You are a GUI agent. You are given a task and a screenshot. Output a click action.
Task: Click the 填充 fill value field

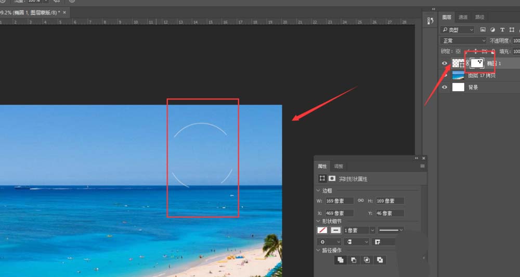[516, 52]
